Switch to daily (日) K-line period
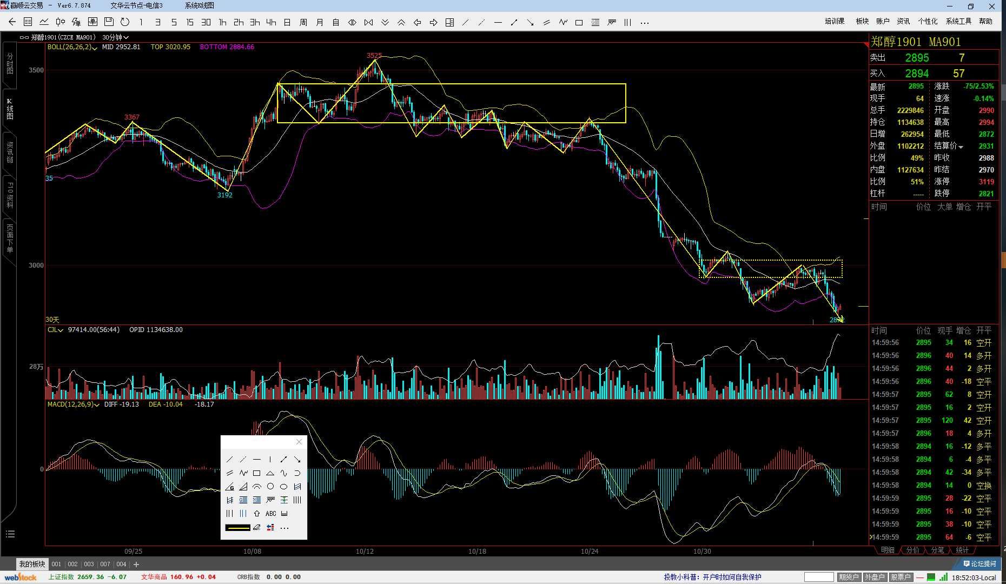This screenshot has width=1006, height=584. pos(287,22)
